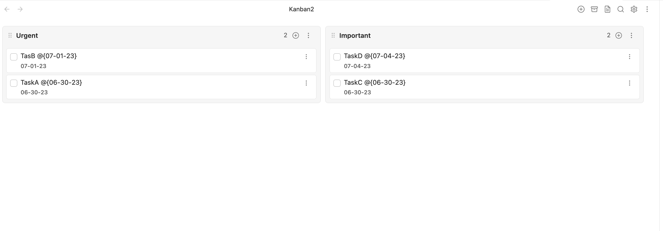
Task: Check the TasB card checkbox
Action: pos(14,57)
